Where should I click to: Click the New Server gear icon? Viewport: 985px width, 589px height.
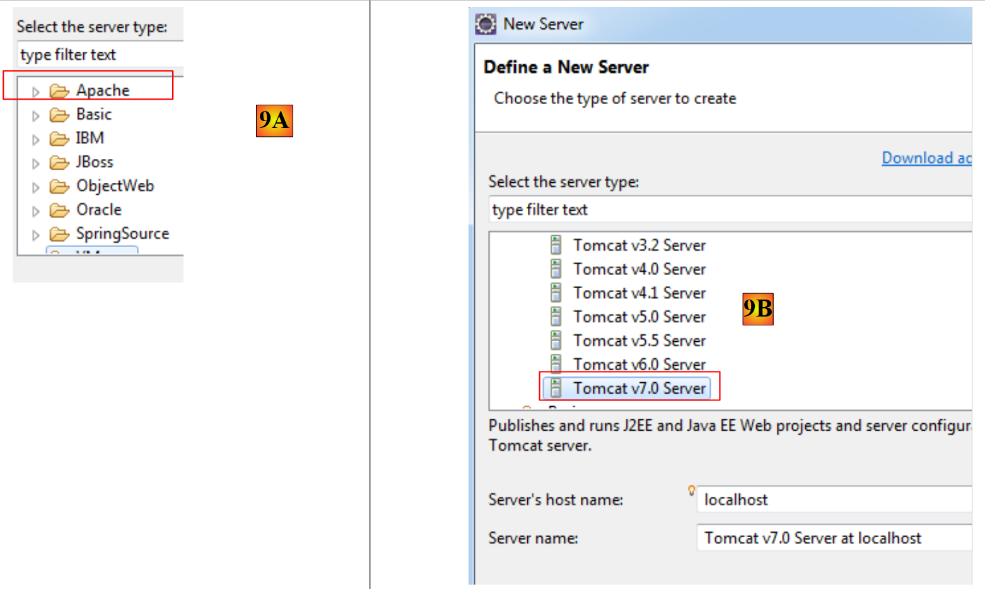(x=486, y=24)
